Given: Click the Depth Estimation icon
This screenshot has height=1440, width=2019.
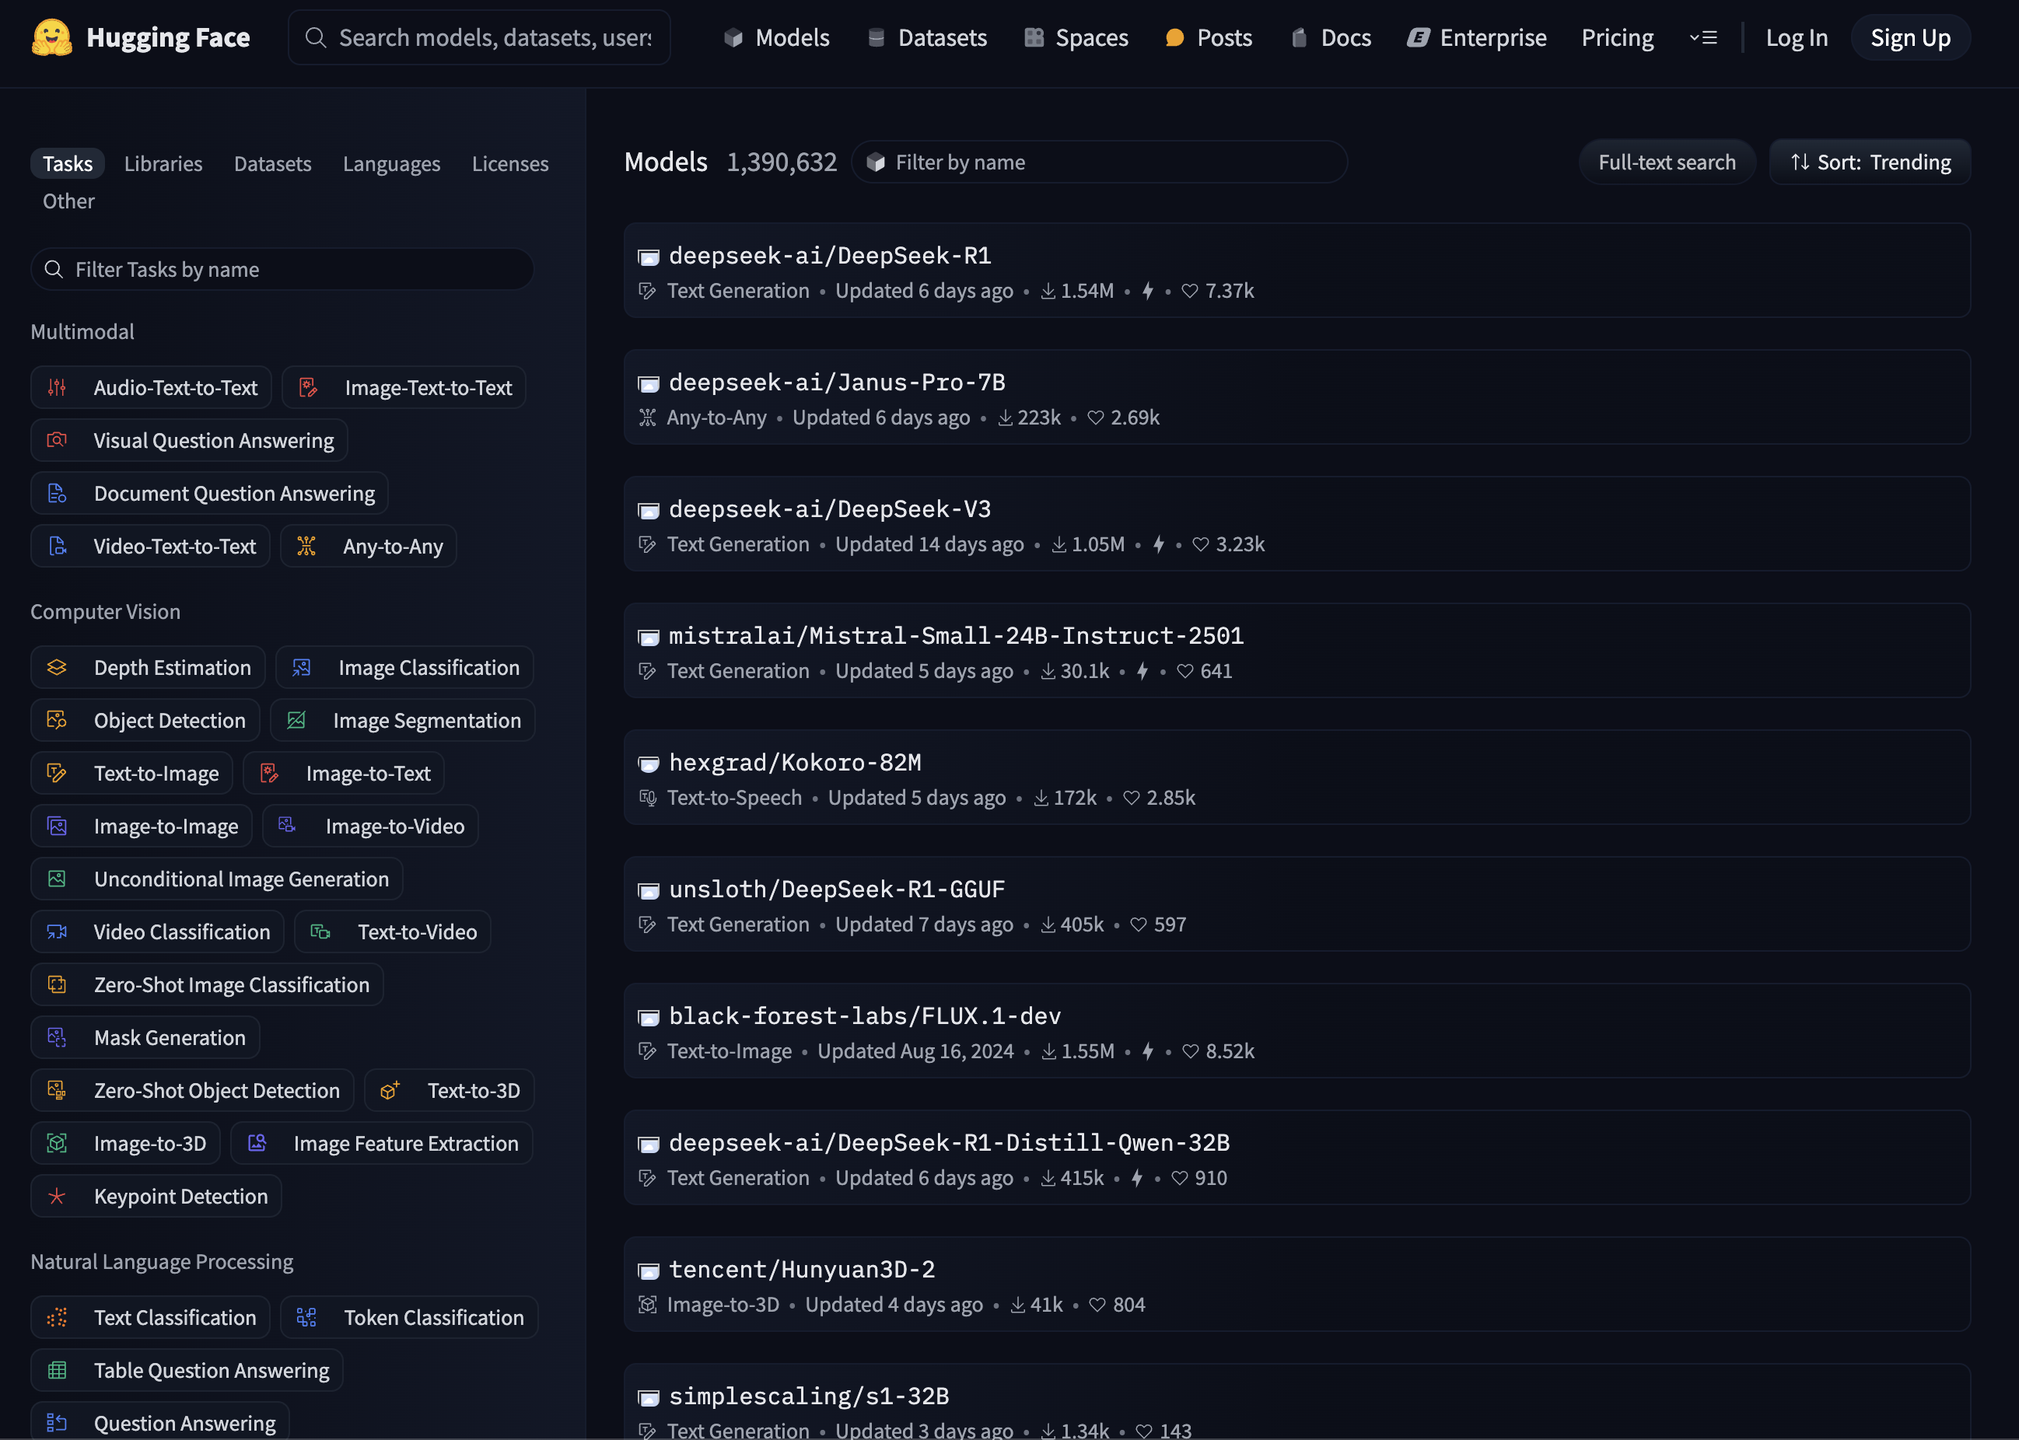Looking at the screenshot, I should [57, 668].
